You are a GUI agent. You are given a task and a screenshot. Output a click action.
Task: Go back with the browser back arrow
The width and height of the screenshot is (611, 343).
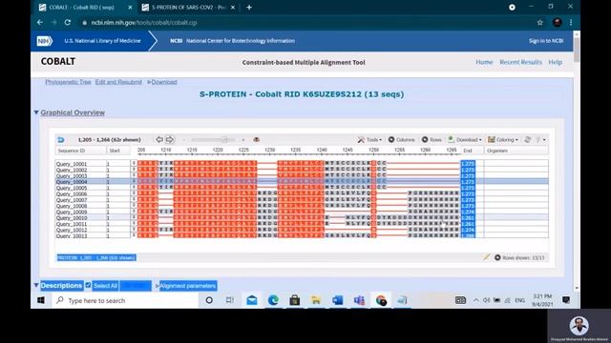(40, 23)
